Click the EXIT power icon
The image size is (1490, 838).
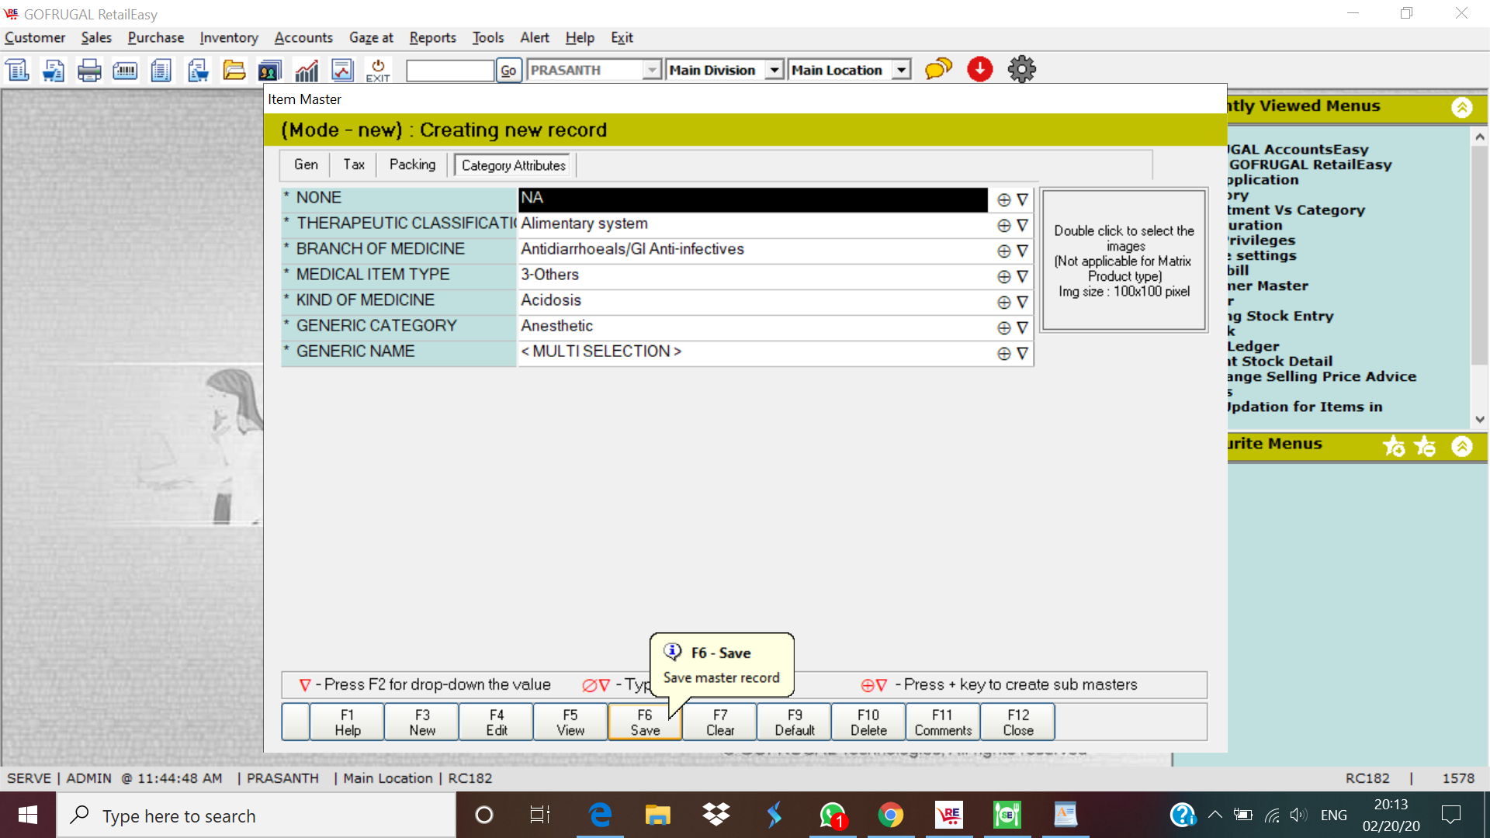click(378, 71)
